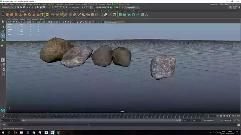Open the No Character Set dropdown
This screenshot has width=241, height=135.
pos(226,120)
